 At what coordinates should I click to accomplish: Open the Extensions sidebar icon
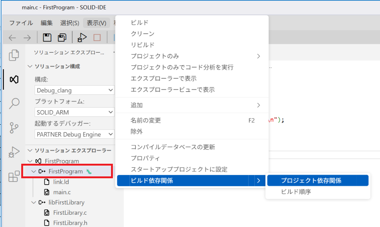click(x=13, y=177)
